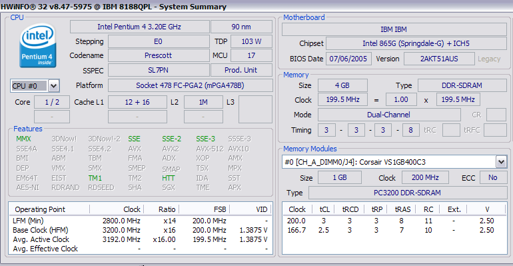The height and width of the screenshot is (266, 513).
Task: Click the TM1 feature flag
Action: click(x=95, y=178)
